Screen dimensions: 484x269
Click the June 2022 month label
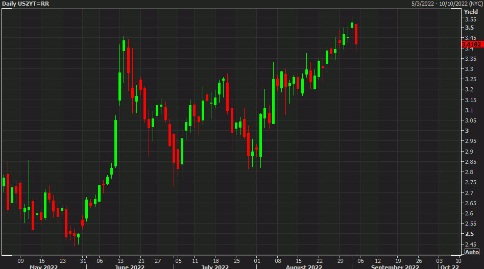click(x=130, y=266)
